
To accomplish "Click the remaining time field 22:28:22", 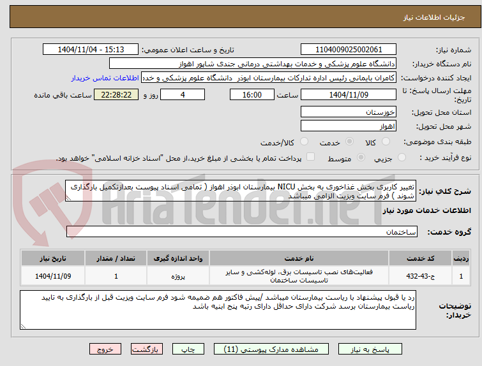I will click(x=116, y=94).
